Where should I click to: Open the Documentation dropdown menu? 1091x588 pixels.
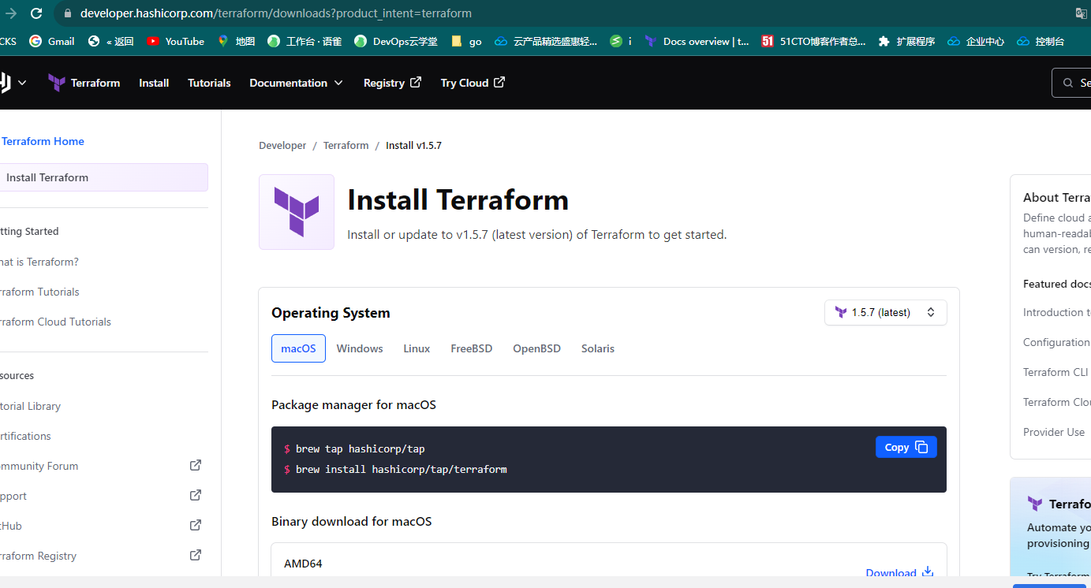point(296,82)
